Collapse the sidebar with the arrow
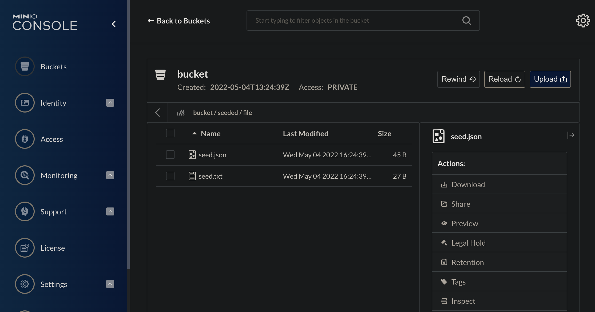The width and height of the screenshot is (595, 312). (x=114, y=24)
